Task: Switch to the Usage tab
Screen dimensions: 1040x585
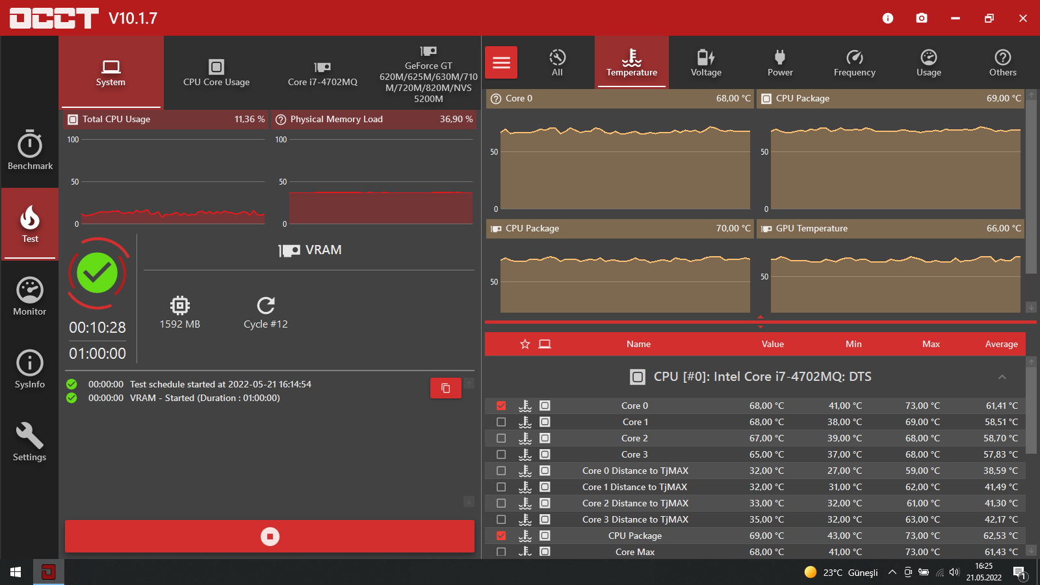Action: [x=929, y=62]
